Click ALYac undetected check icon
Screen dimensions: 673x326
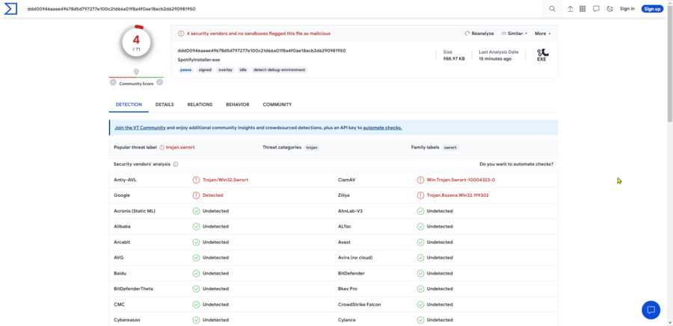click(420, 227)
